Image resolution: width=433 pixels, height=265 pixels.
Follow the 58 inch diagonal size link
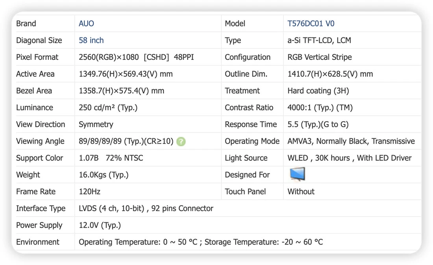pyautogui.click(x=91, y=40)
